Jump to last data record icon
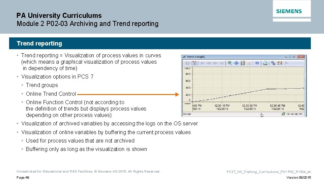Viewport: 324px width, 182px height. pyautogui.click(x=222, y=63)
